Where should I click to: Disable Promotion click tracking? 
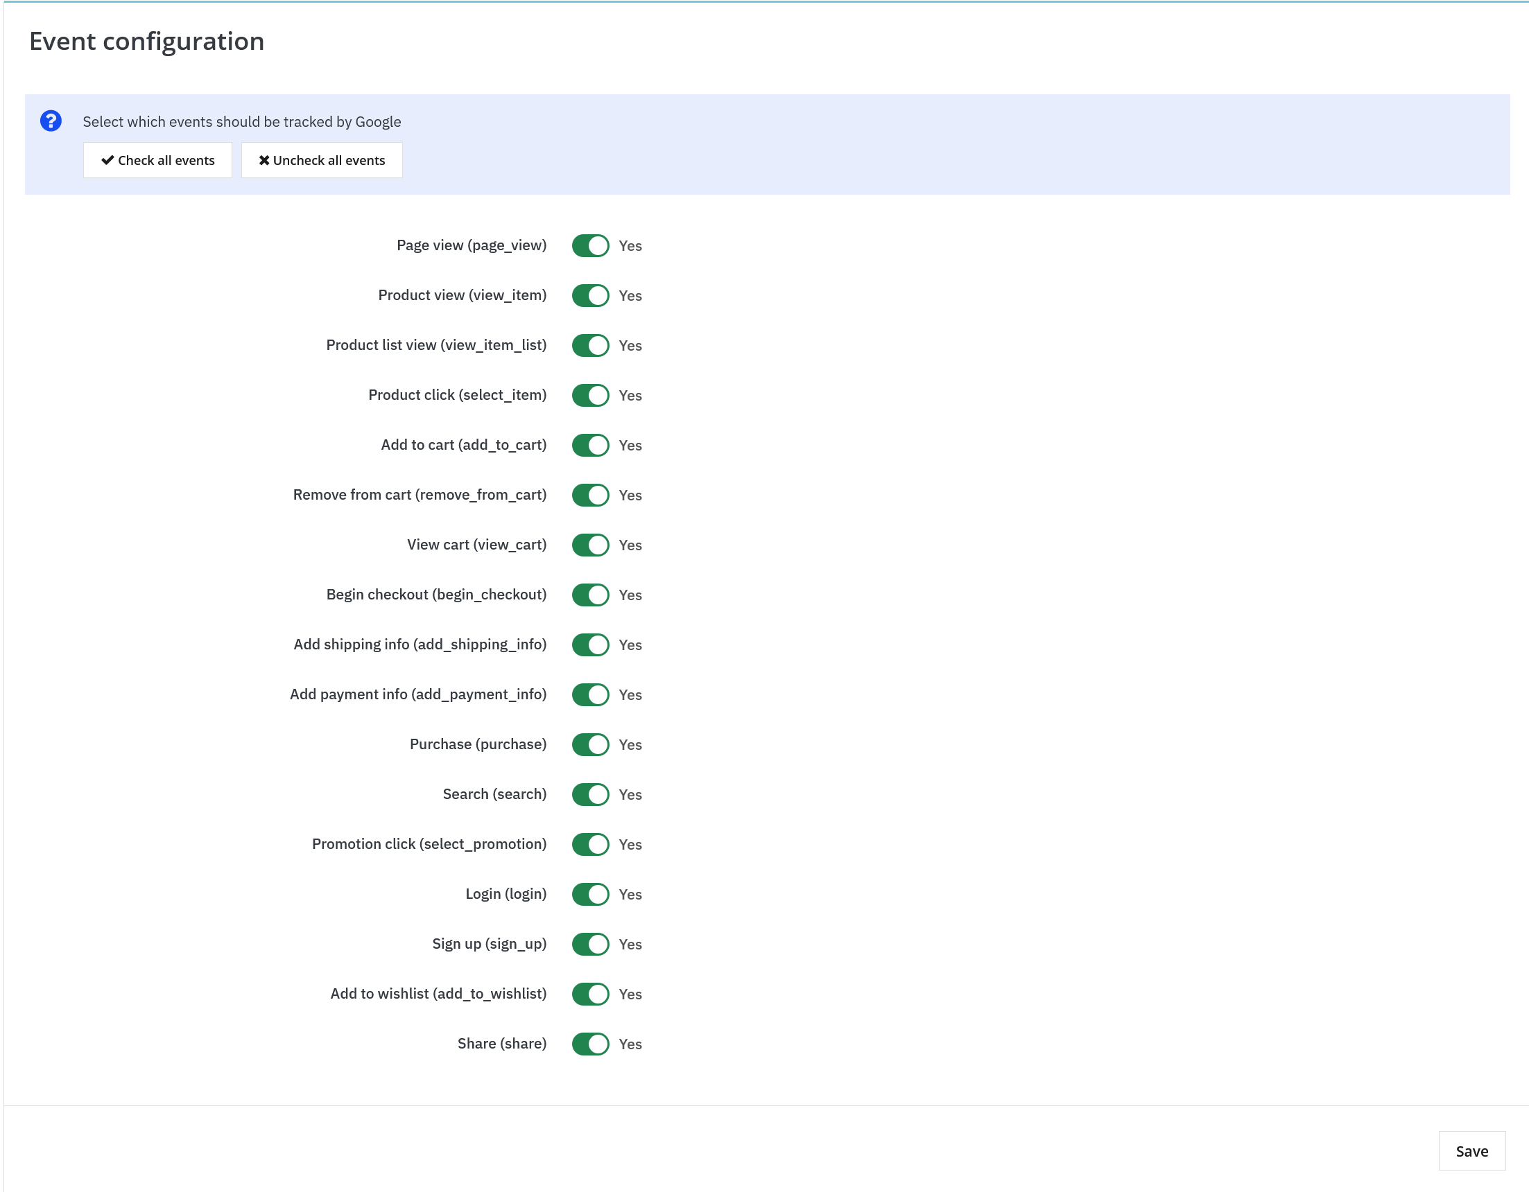point(590,844)
